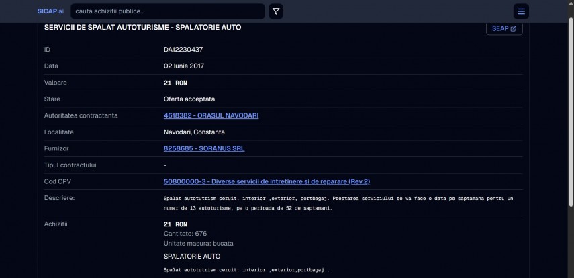Click the 'Oferta acceptata' status text
This screenshot has height=278, width=574.
click(x=189, y=99)
